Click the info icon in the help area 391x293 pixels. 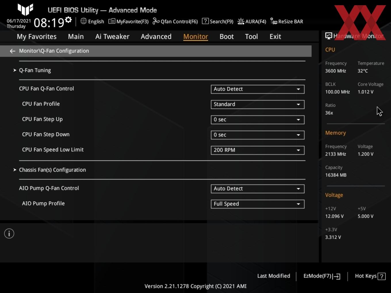[9, 234]
